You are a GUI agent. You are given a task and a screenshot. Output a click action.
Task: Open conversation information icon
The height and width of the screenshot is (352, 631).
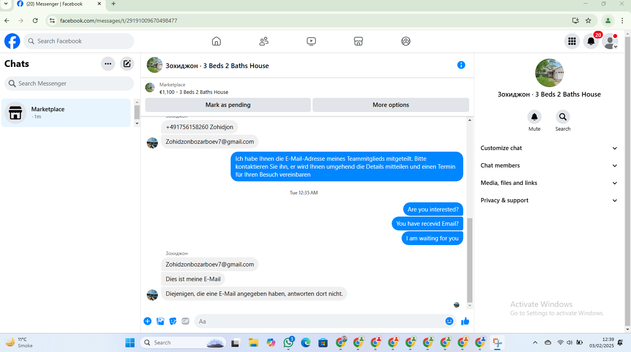461,65
